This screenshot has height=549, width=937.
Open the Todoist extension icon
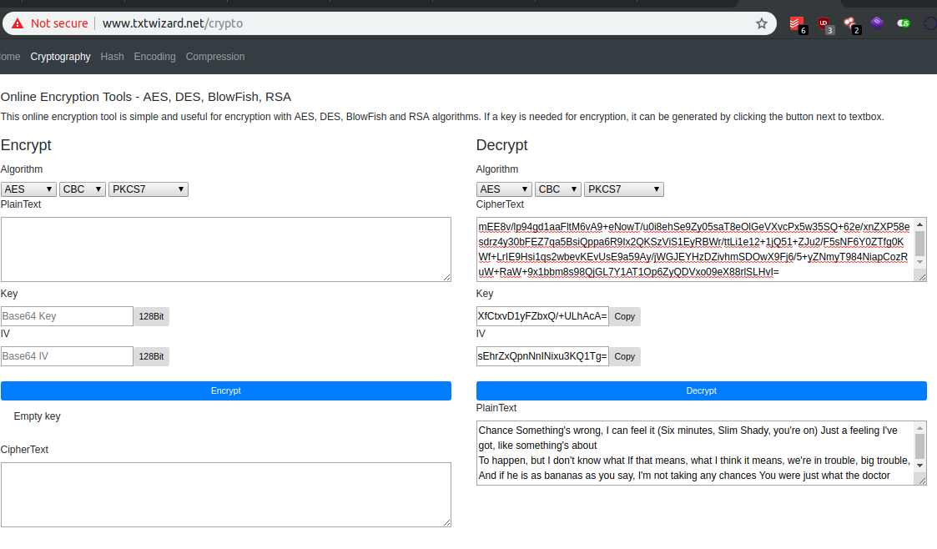(798, 23)
